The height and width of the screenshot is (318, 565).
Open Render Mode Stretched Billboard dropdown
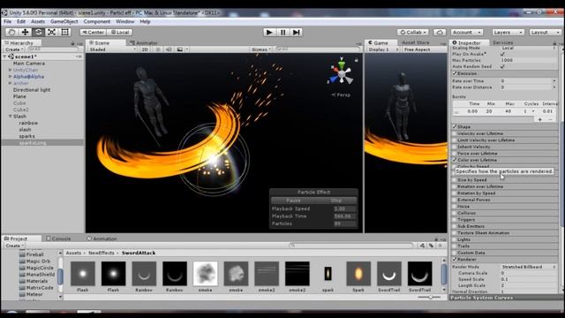[x=528, y=267]
